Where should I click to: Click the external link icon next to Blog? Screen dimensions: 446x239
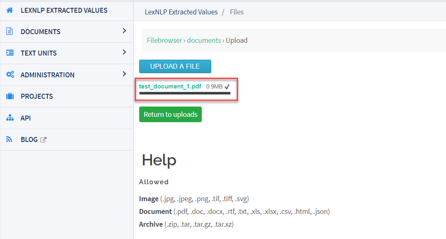click(x=43, y=139)
